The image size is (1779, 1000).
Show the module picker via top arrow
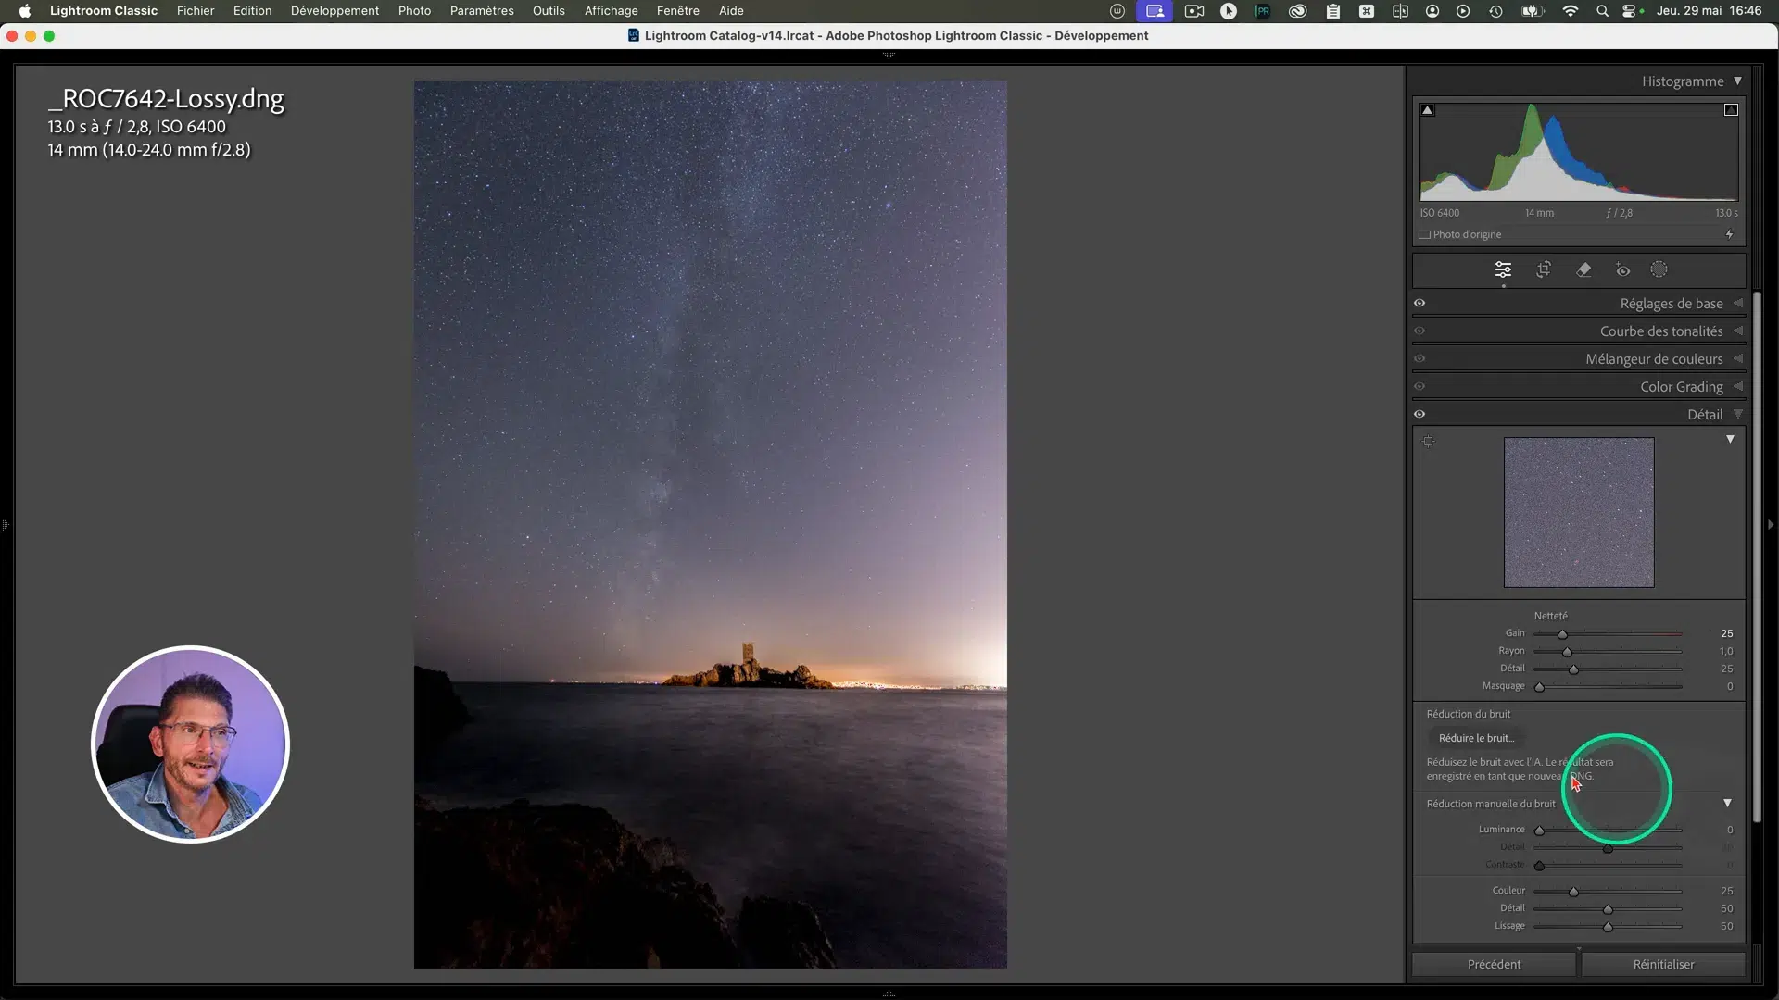(x=889, y=56)
